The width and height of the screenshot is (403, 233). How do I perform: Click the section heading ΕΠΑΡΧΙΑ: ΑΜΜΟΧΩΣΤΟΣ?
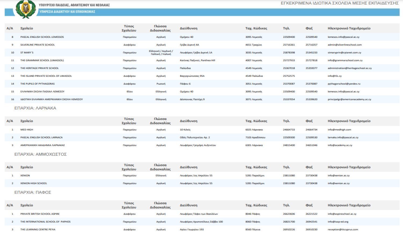click(x=41, y=154)
